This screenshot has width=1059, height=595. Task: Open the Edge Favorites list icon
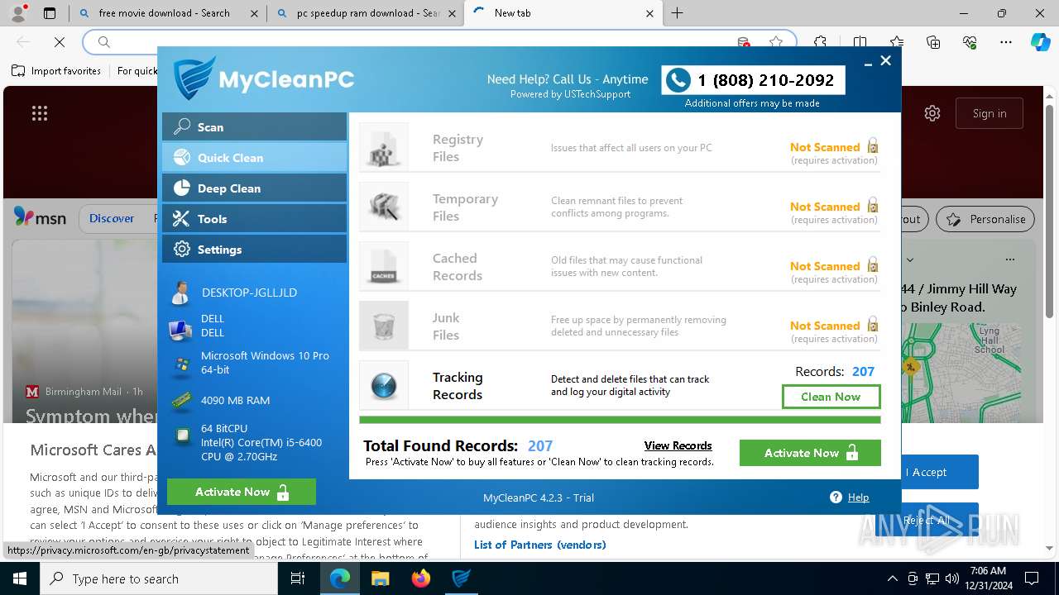point(897,42)
